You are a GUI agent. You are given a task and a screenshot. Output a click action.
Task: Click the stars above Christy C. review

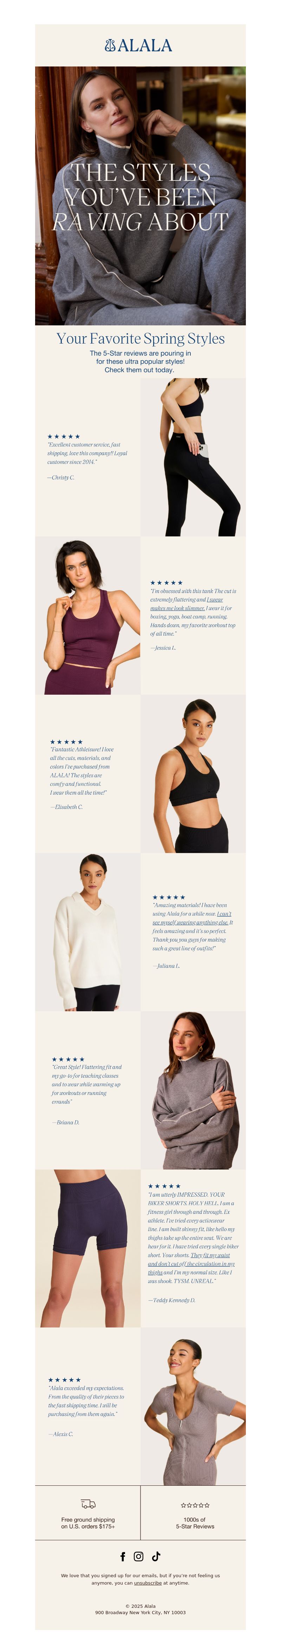pos(64,437)
